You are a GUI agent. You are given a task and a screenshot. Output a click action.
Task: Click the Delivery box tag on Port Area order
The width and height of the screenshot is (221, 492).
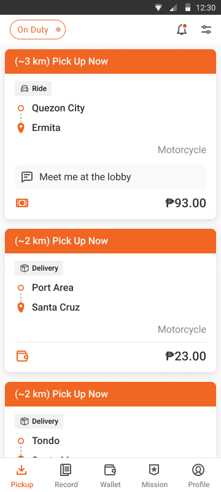(39, 268)
